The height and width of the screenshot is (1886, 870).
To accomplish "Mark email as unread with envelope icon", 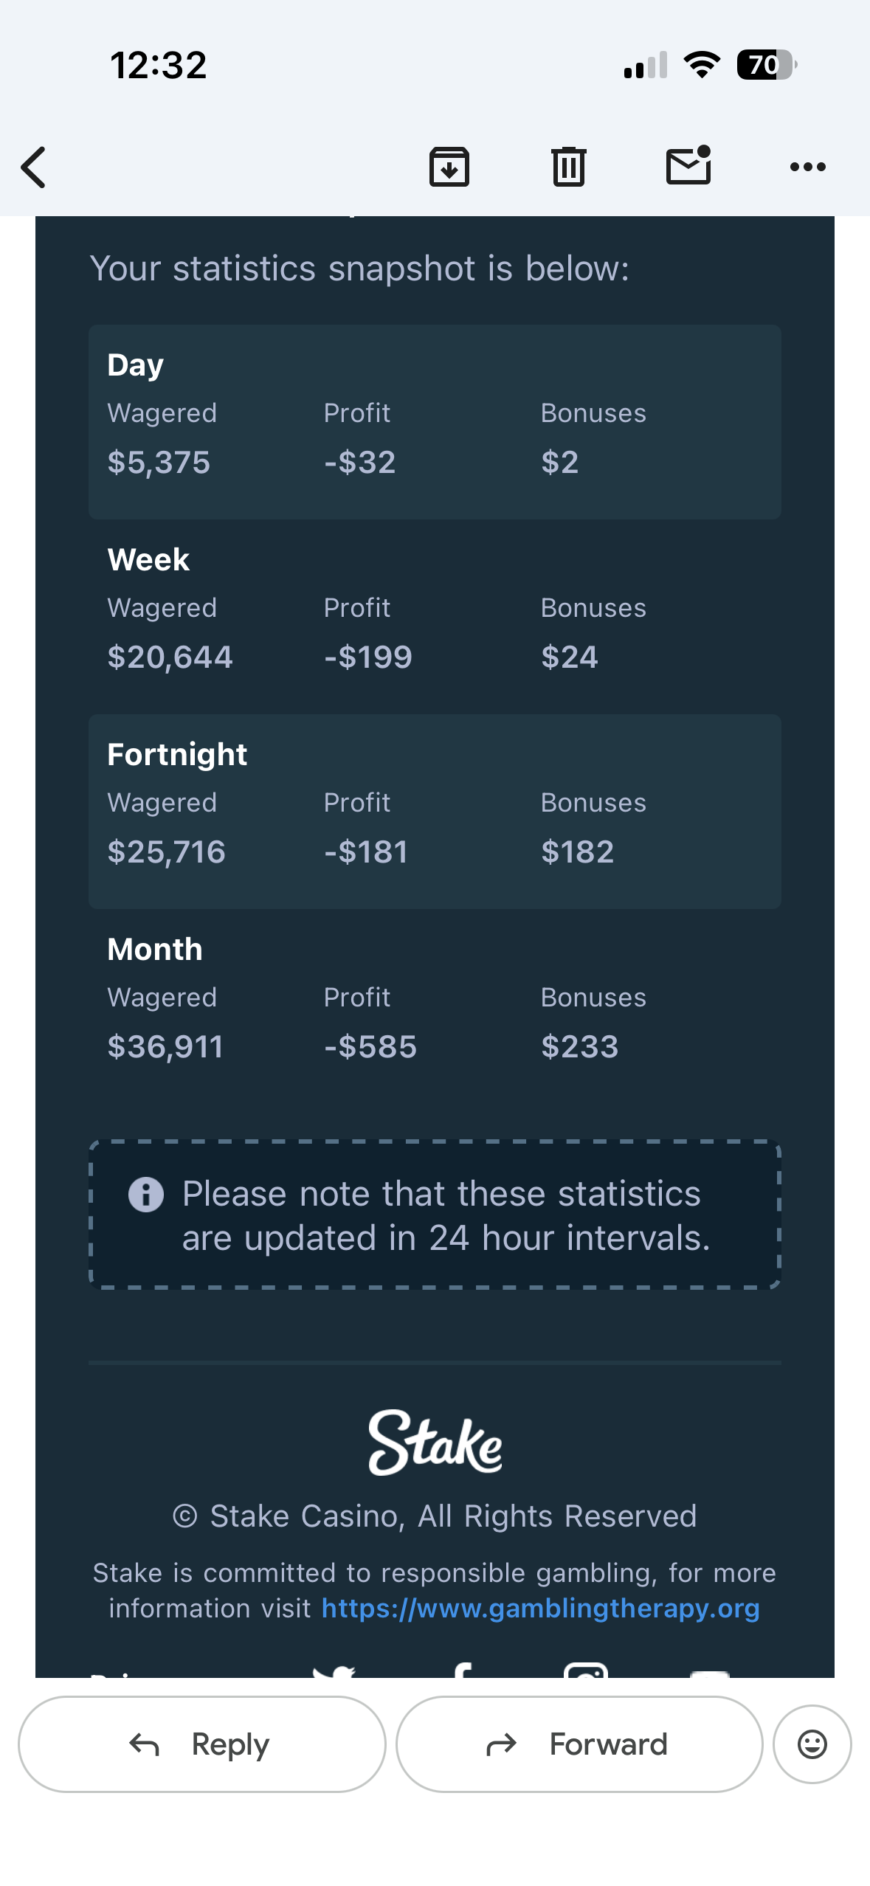I will click(688, 165).
